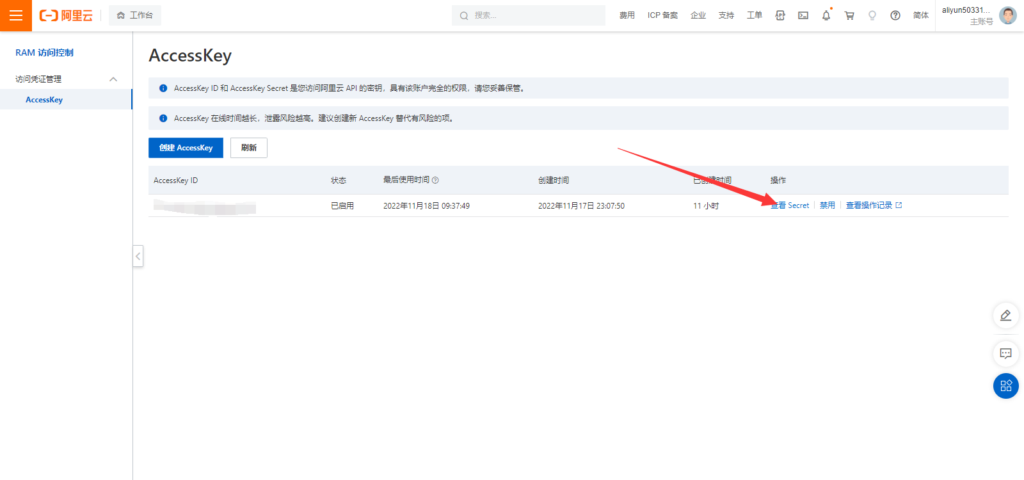The image size is (1024, 480).
Task: Collapse the left sidebar panel
Action: tap(138, 256)
